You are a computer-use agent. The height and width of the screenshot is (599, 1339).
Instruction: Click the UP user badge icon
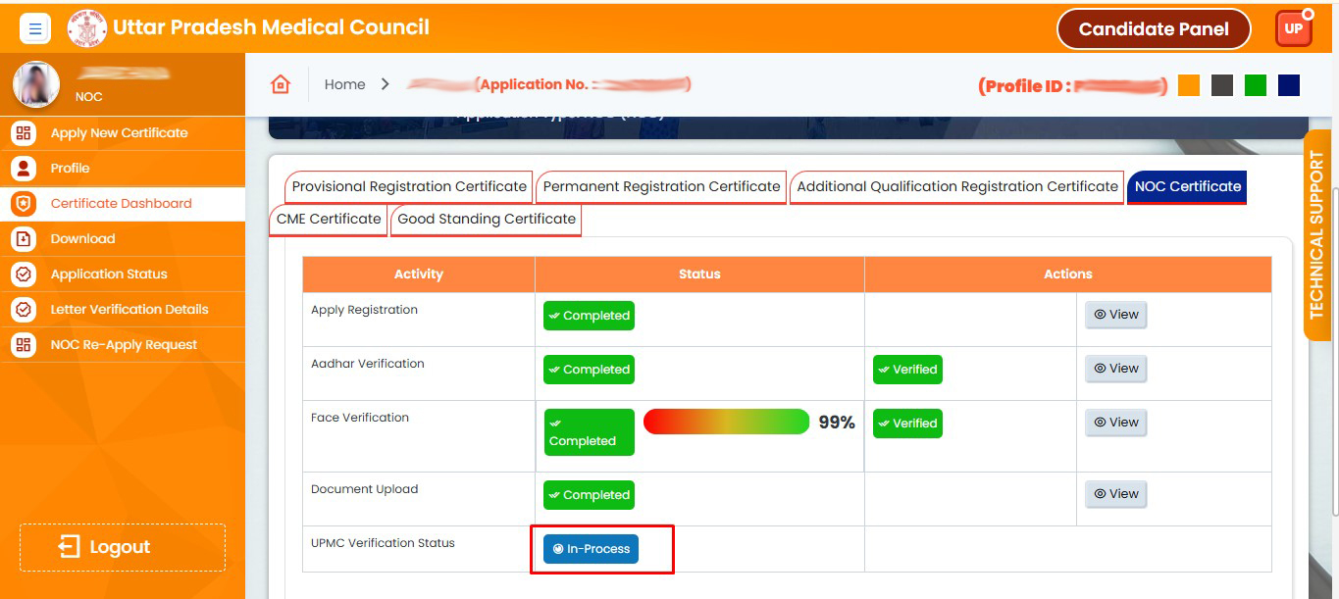coord(1293,28)
